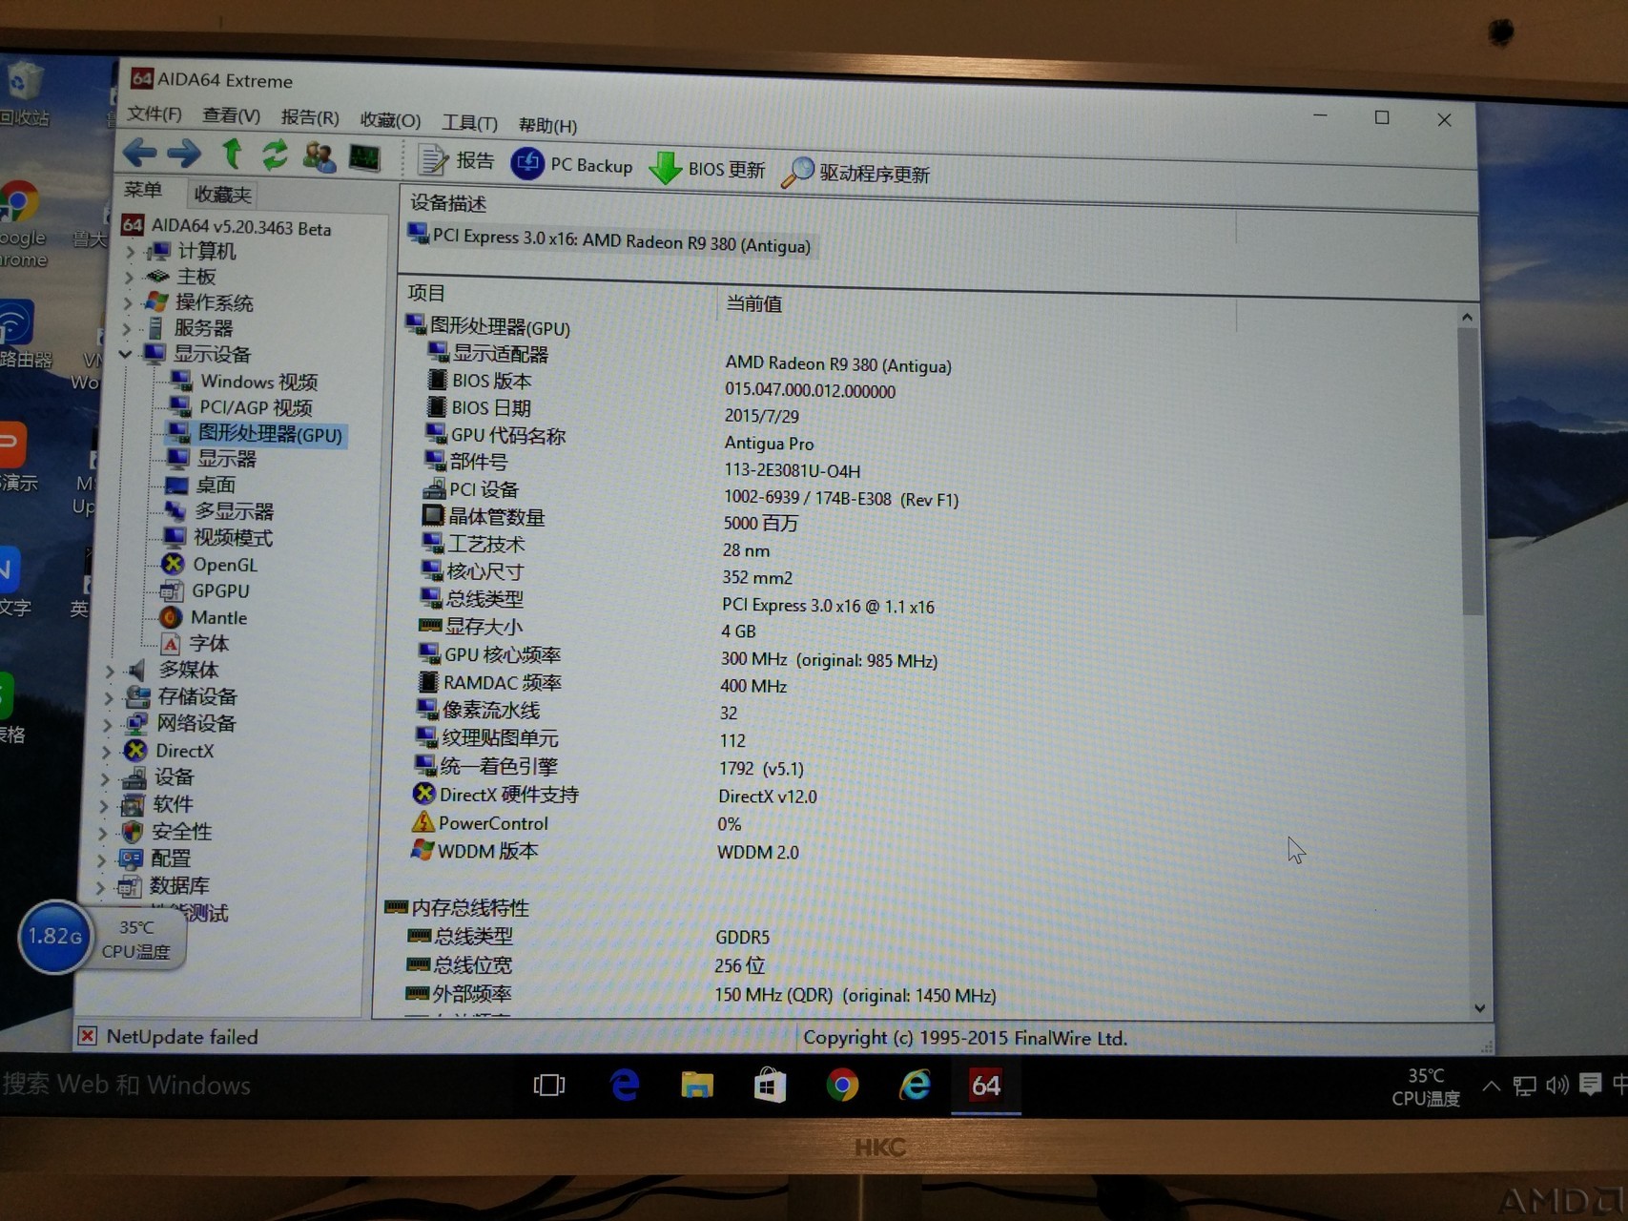
Task: Collapse the 显示设备 tree node
Action: coord(126,354)
